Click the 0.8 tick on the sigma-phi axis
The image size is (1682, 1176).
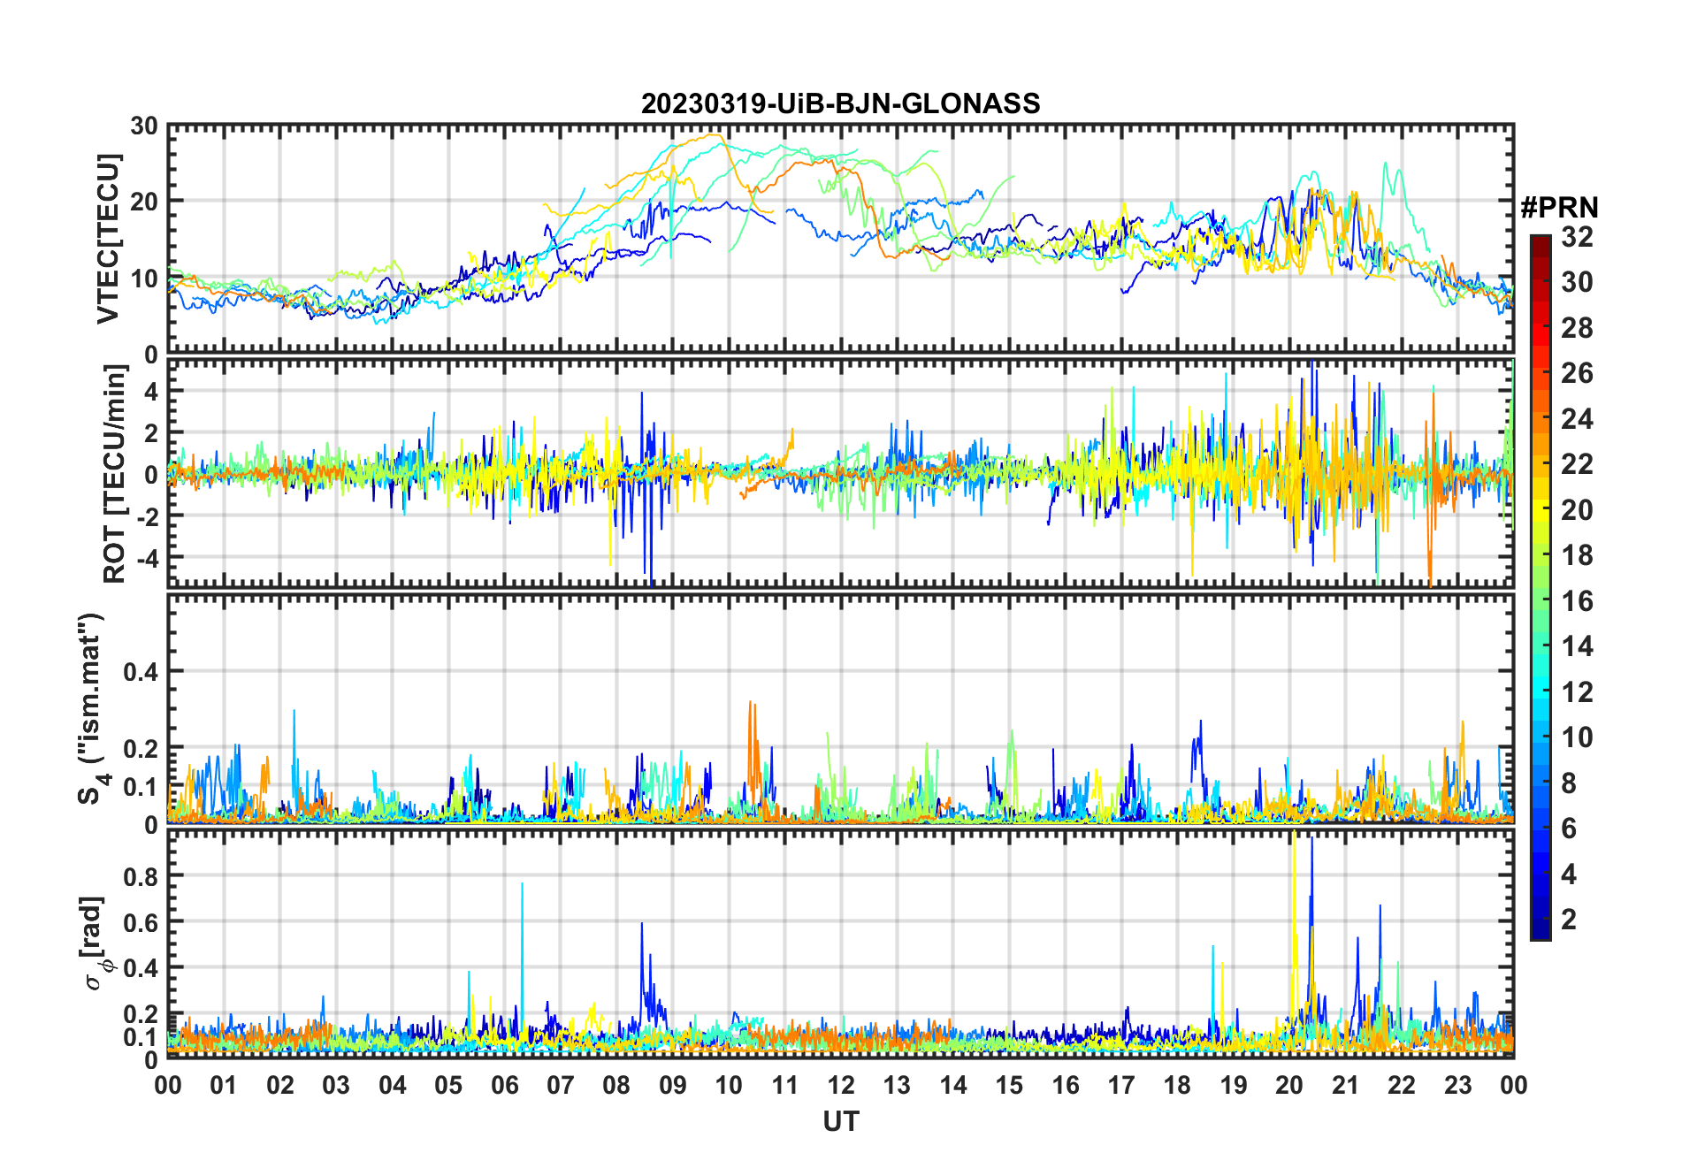tap(141, 876)
